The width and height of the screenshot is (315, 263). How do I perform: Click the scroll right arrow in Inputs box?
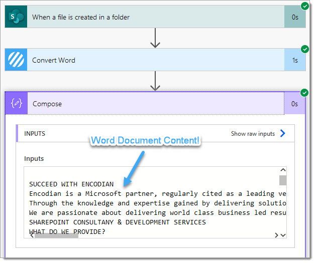coord(276,235)
